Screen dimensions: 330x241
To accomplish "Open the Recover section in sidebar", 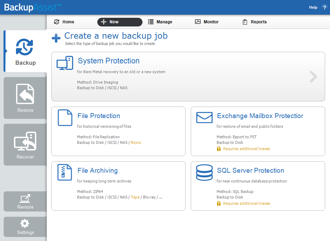I will [25, 145].
